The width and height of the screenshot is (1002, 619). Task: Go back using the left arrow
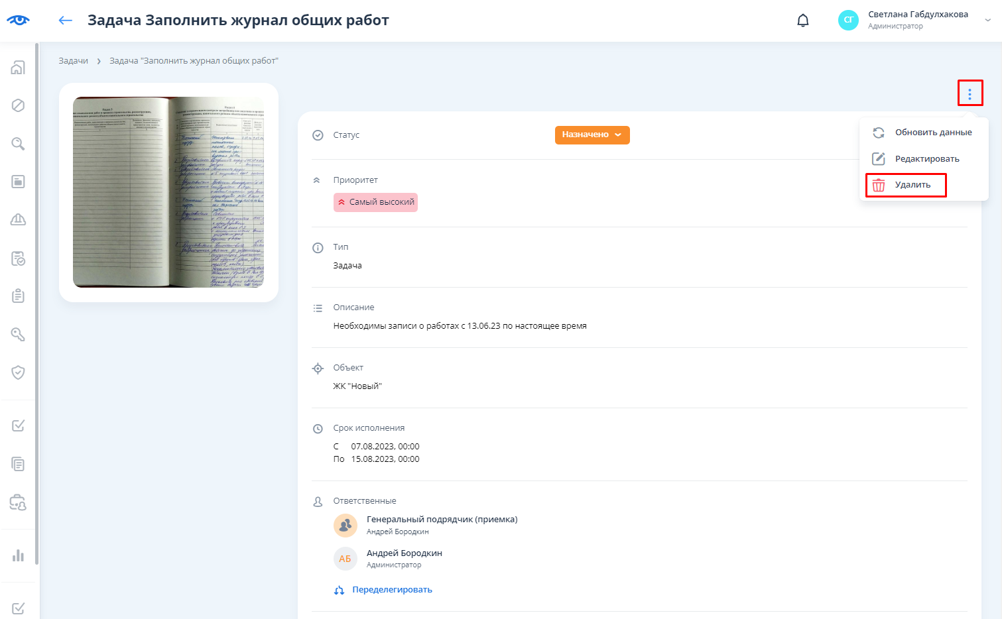(65, 21)
